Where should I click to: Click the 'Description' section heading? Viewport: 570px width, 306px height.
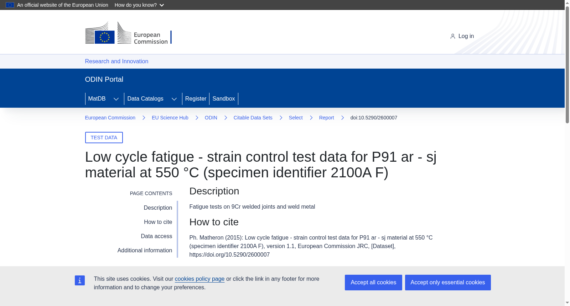coord(214,191)
